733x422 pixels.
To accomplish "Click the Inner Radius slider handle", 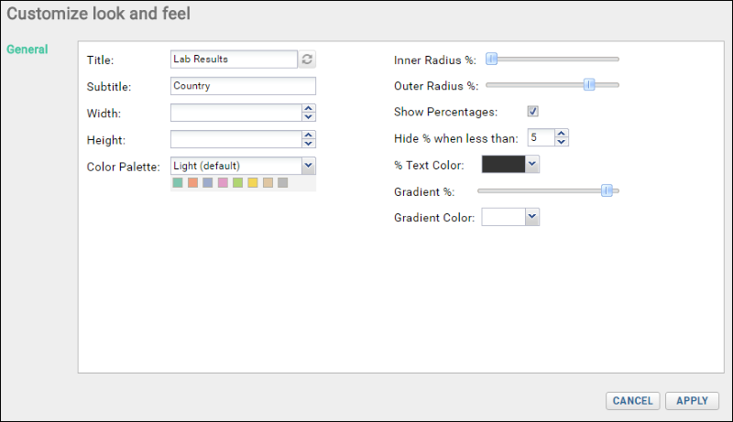I will [491, 59].
